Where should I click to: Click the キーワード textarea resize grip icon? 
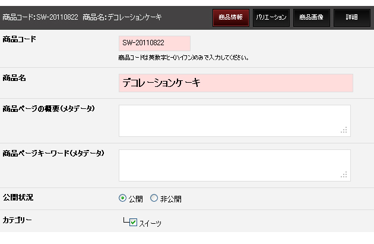click(x=344, y=174)
